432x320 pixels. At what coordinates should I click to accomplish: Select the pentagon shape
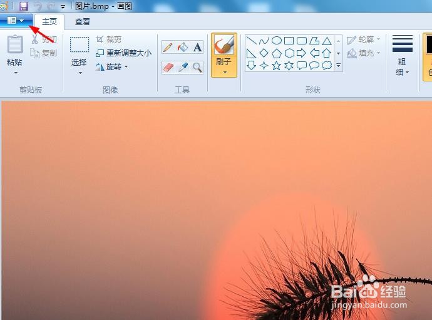tap(277, 53)
